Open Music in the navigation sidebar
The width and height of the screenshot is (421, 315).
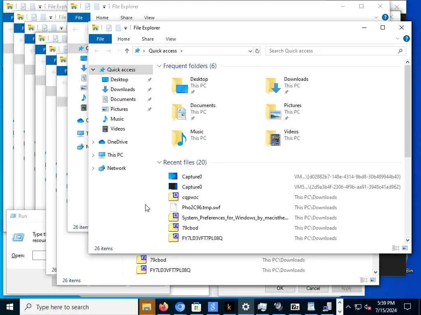pos(117,119)
